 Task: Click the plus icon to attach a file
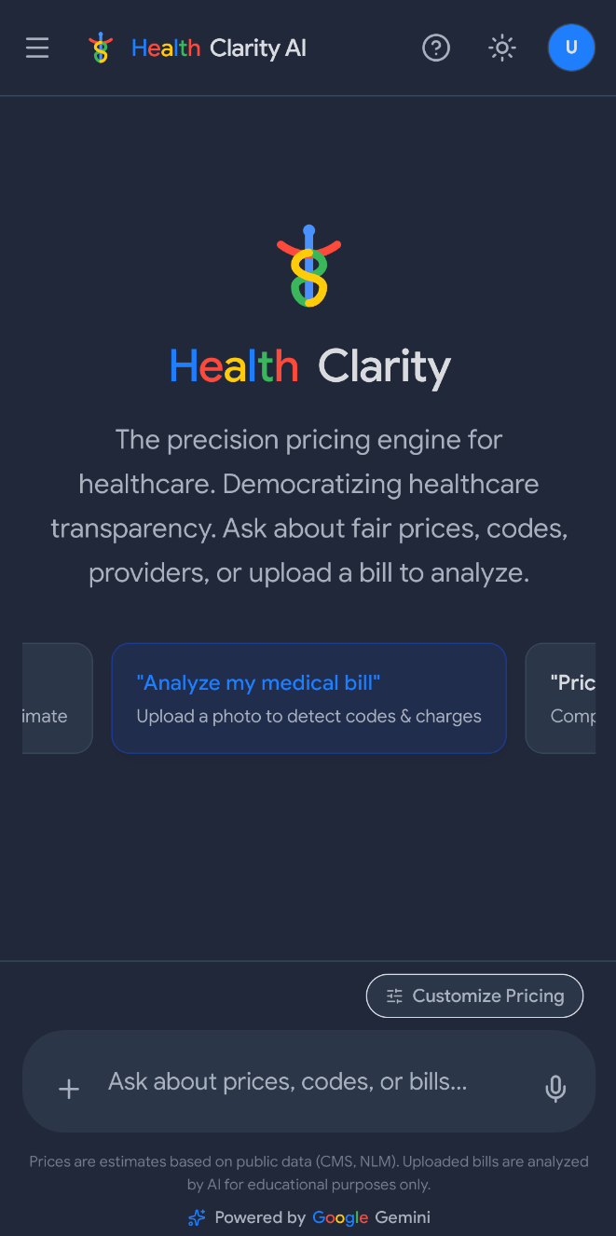click(x=69, y=1088)
